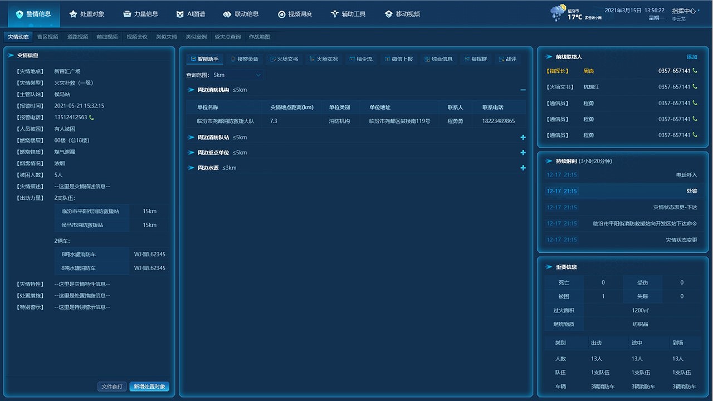Click the 灾情地点距离(km) column header
The height and width of the screenshot is (401, 713).
click(x=292, y=107)
